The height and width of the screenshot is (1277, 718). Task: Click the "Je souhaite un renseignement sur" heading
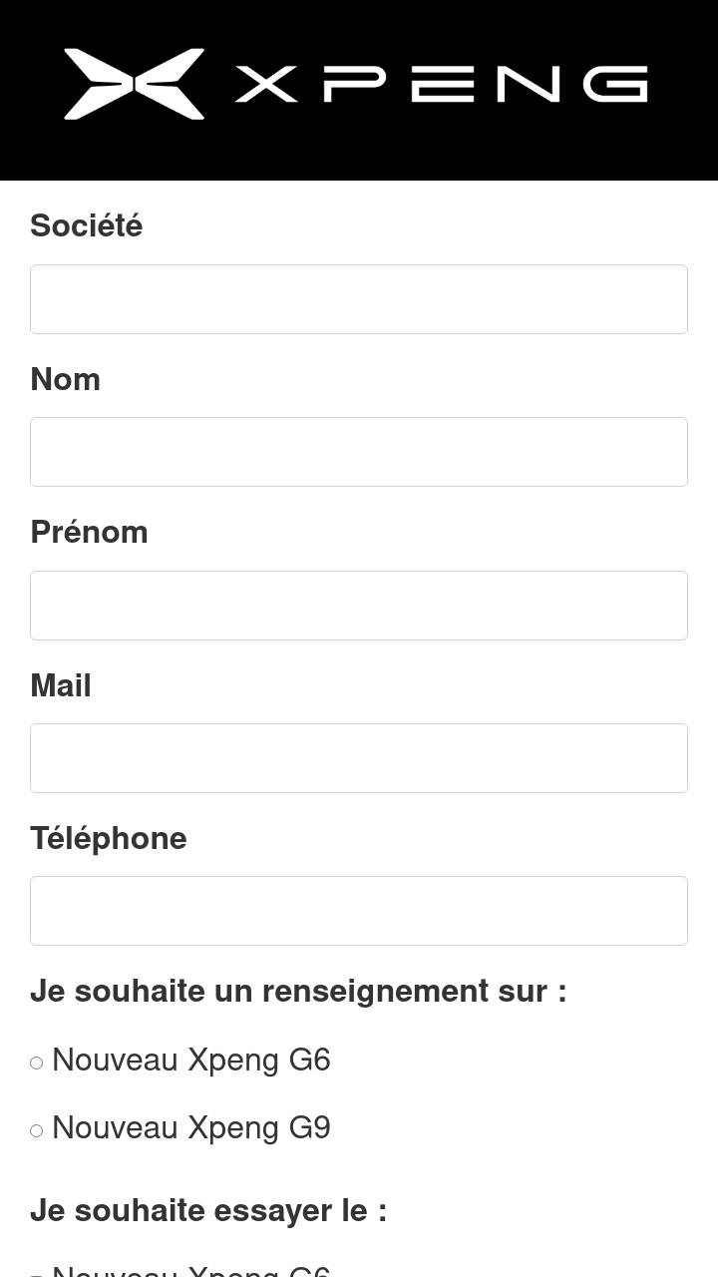click(298, 991)
